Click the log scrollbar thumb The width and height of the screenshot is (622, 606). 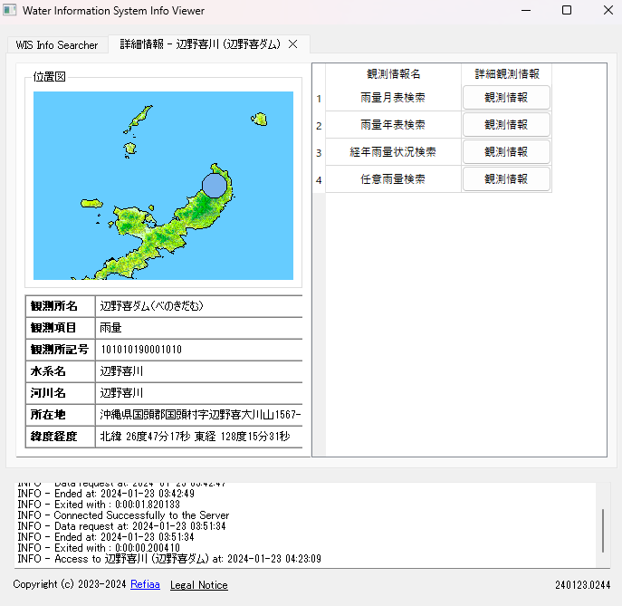click(x=603, y=531)
